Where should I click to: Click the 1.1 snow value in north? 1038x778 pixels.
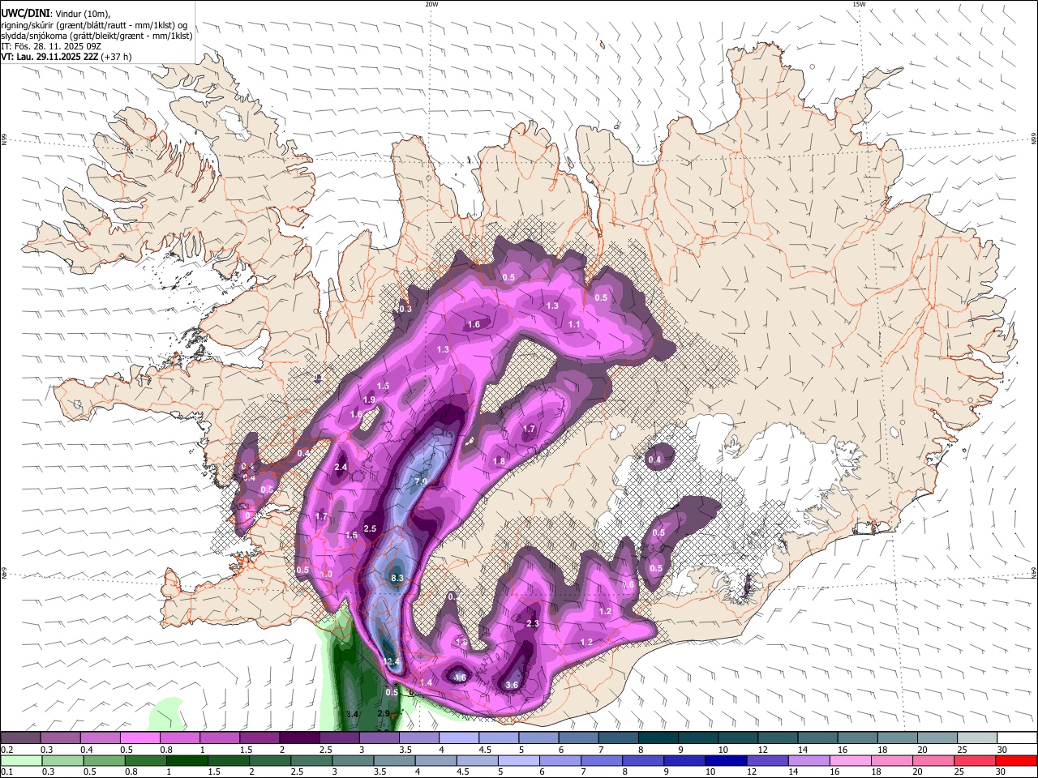pyautogui.click(x=574, y=324)
